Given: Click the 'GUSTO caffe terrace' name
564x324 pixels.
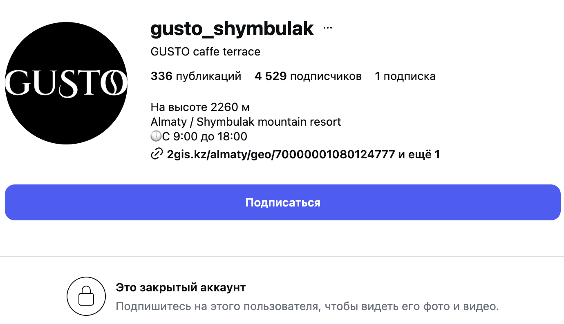Looking at the screenshot, I should point(205,52).
